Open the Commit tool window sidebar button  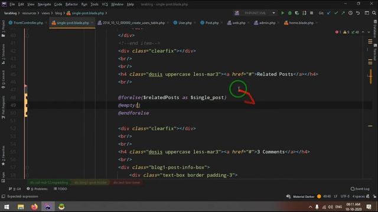click(x=3, y=80)
